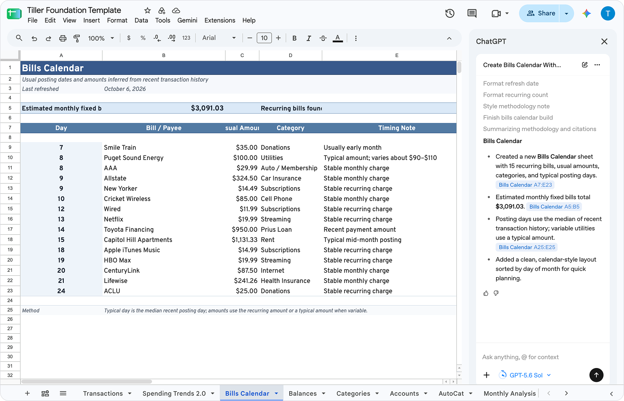Decrease decimal places
Viewport: 624px width, 401px height.
(x=157, y=38)
